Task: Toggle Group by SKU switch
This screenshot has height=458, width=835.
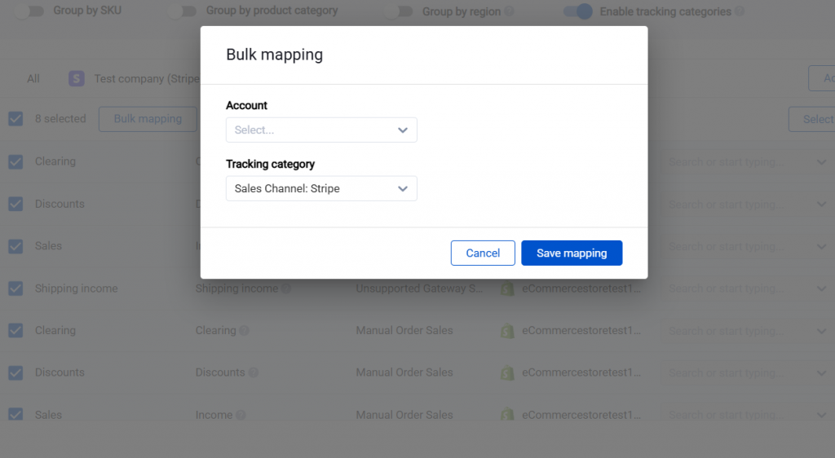Action: click(x=29, y=11)
